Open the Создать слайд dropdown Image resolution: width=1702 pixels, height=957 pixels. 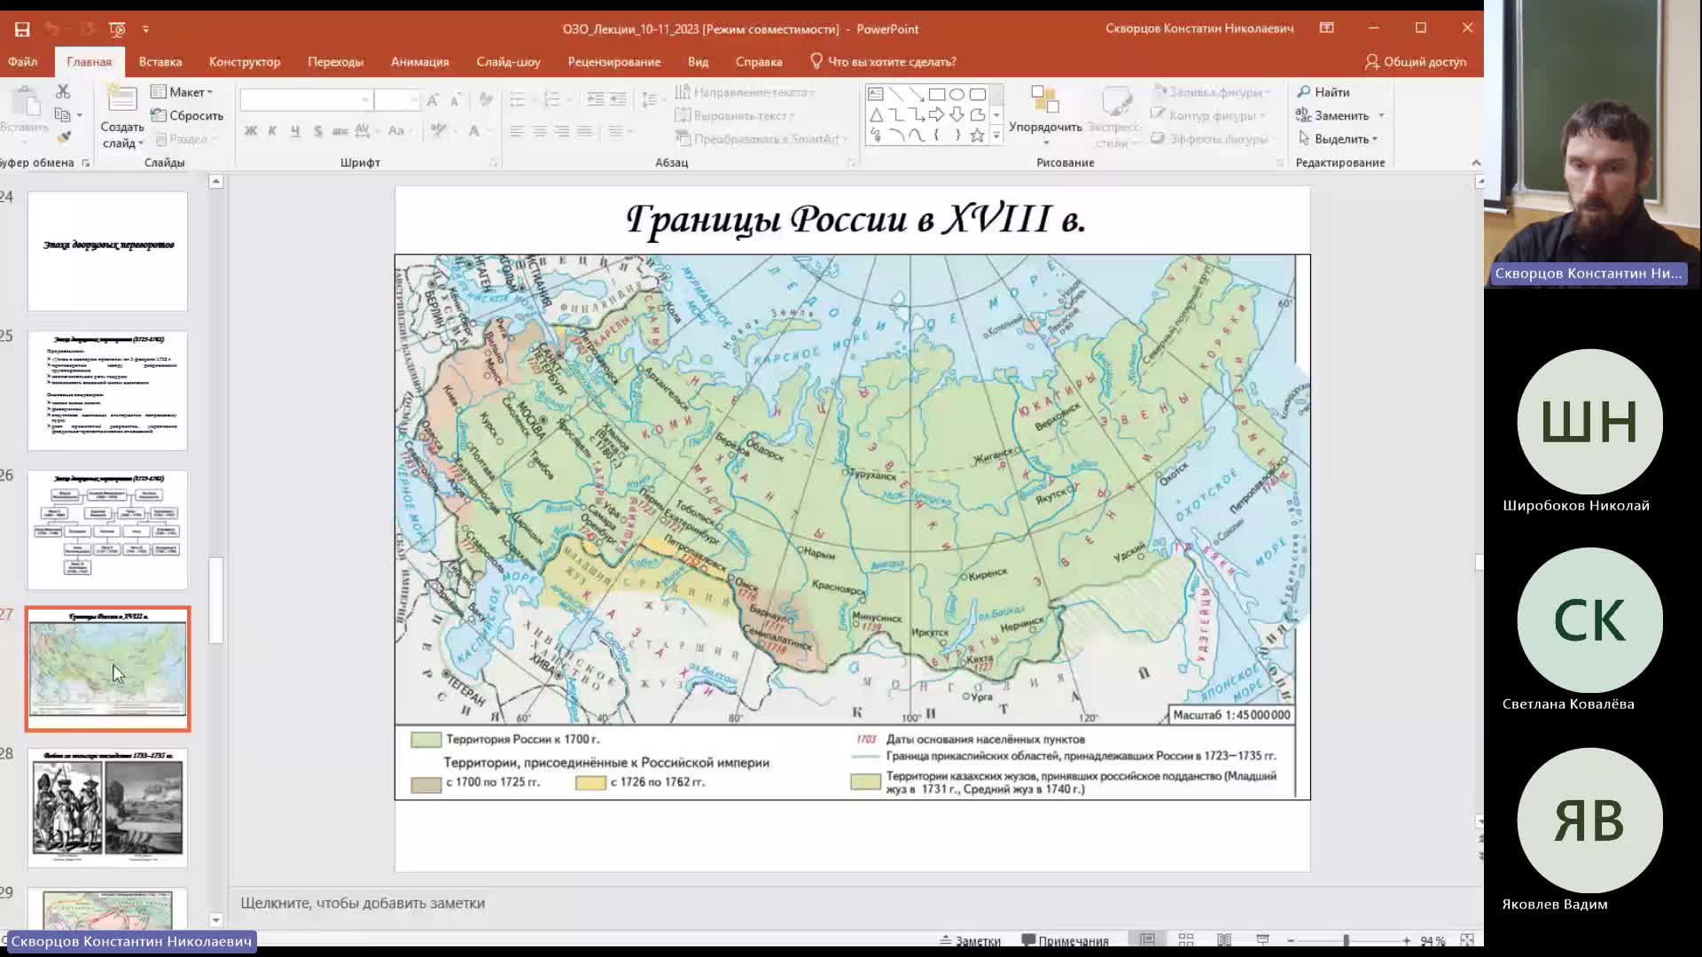pyautogui.click(x=122, y=136)
